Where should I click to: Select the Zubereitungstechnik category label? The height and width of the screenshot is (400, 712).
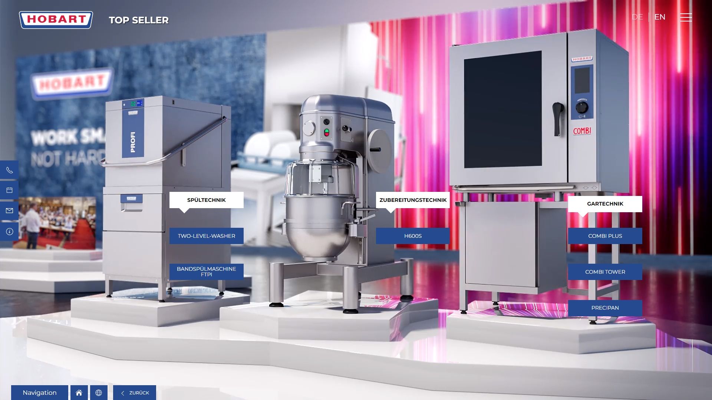(x=413, y=200)
